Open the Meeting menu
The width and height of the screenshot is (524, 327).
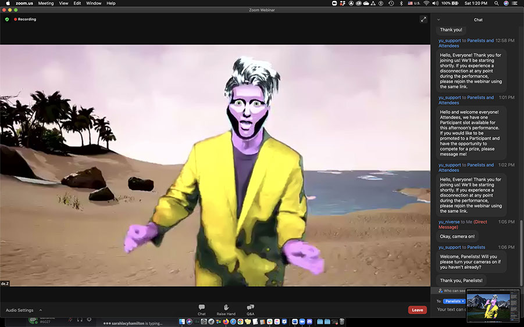pyautogui.click(x=46, y=3)
